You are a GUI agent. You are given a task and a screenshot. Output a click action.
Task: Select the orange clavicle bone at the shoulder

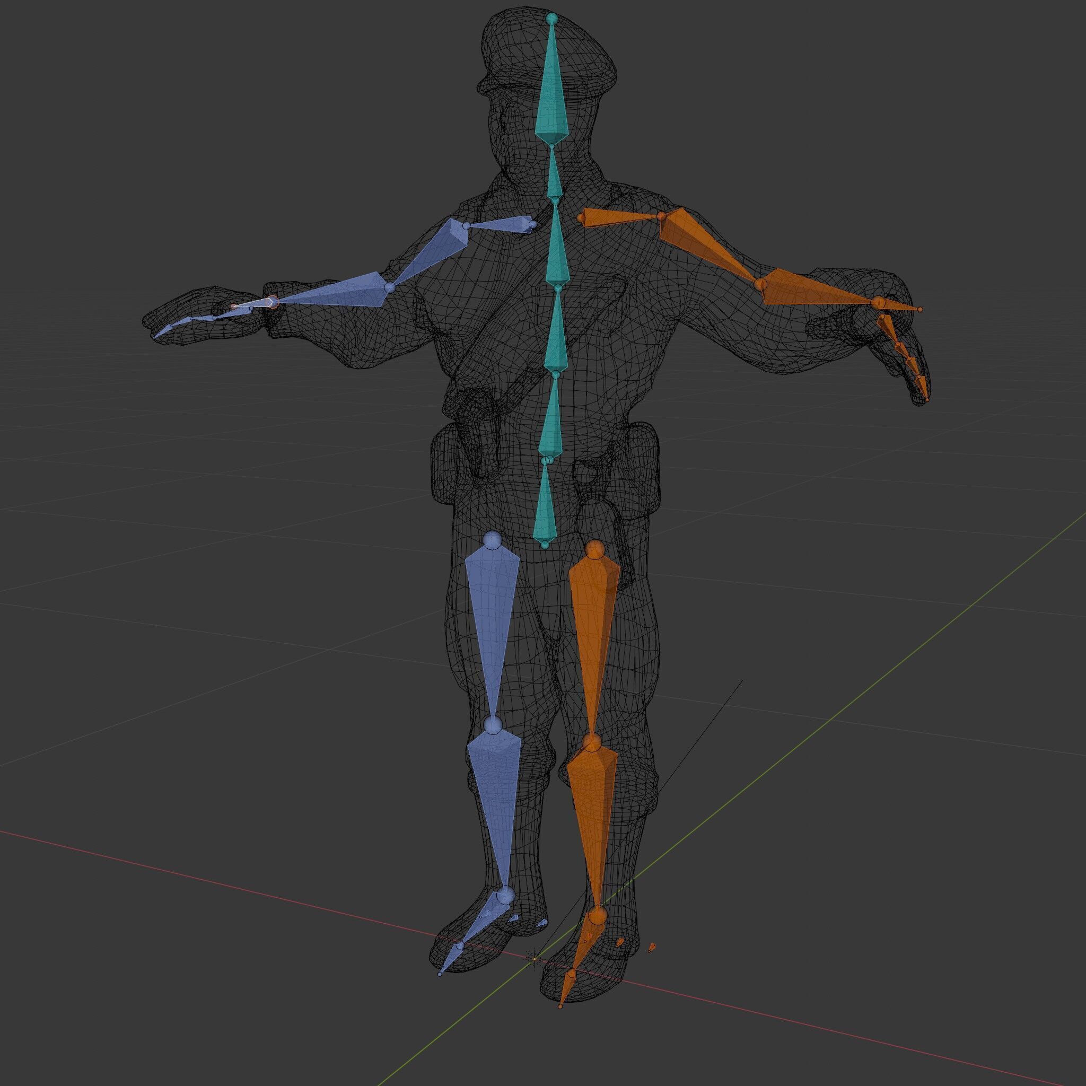(x=618, y=218)
